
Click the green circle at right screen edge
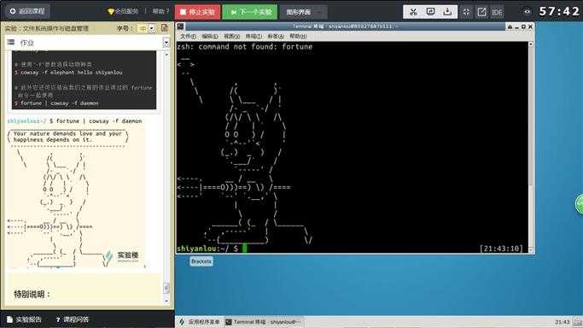click(x=579, y=203)
